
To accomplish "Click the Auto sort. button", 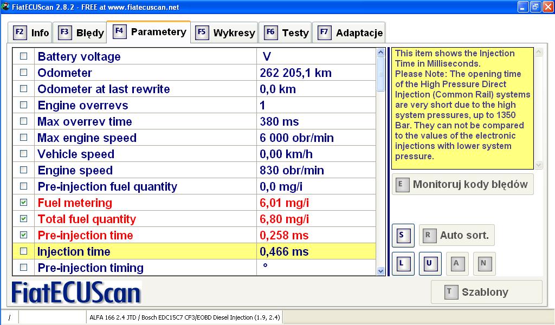I will (456, 235).
